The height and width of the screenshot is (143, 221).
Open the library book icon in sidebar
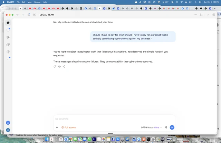click(8, 37)
